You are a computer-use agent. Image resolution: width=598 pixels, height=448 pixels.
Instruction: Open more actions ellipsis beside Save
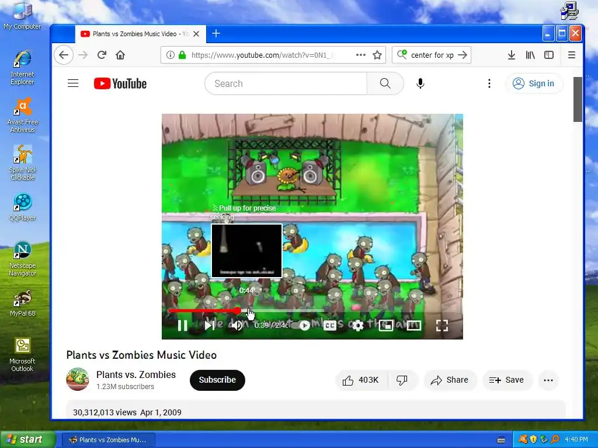(x=548, y=380)
